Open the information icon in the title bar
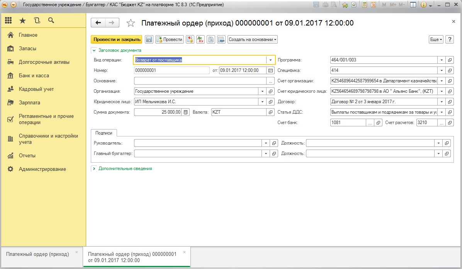Screen dimensions: 462x269 point(423,5)
